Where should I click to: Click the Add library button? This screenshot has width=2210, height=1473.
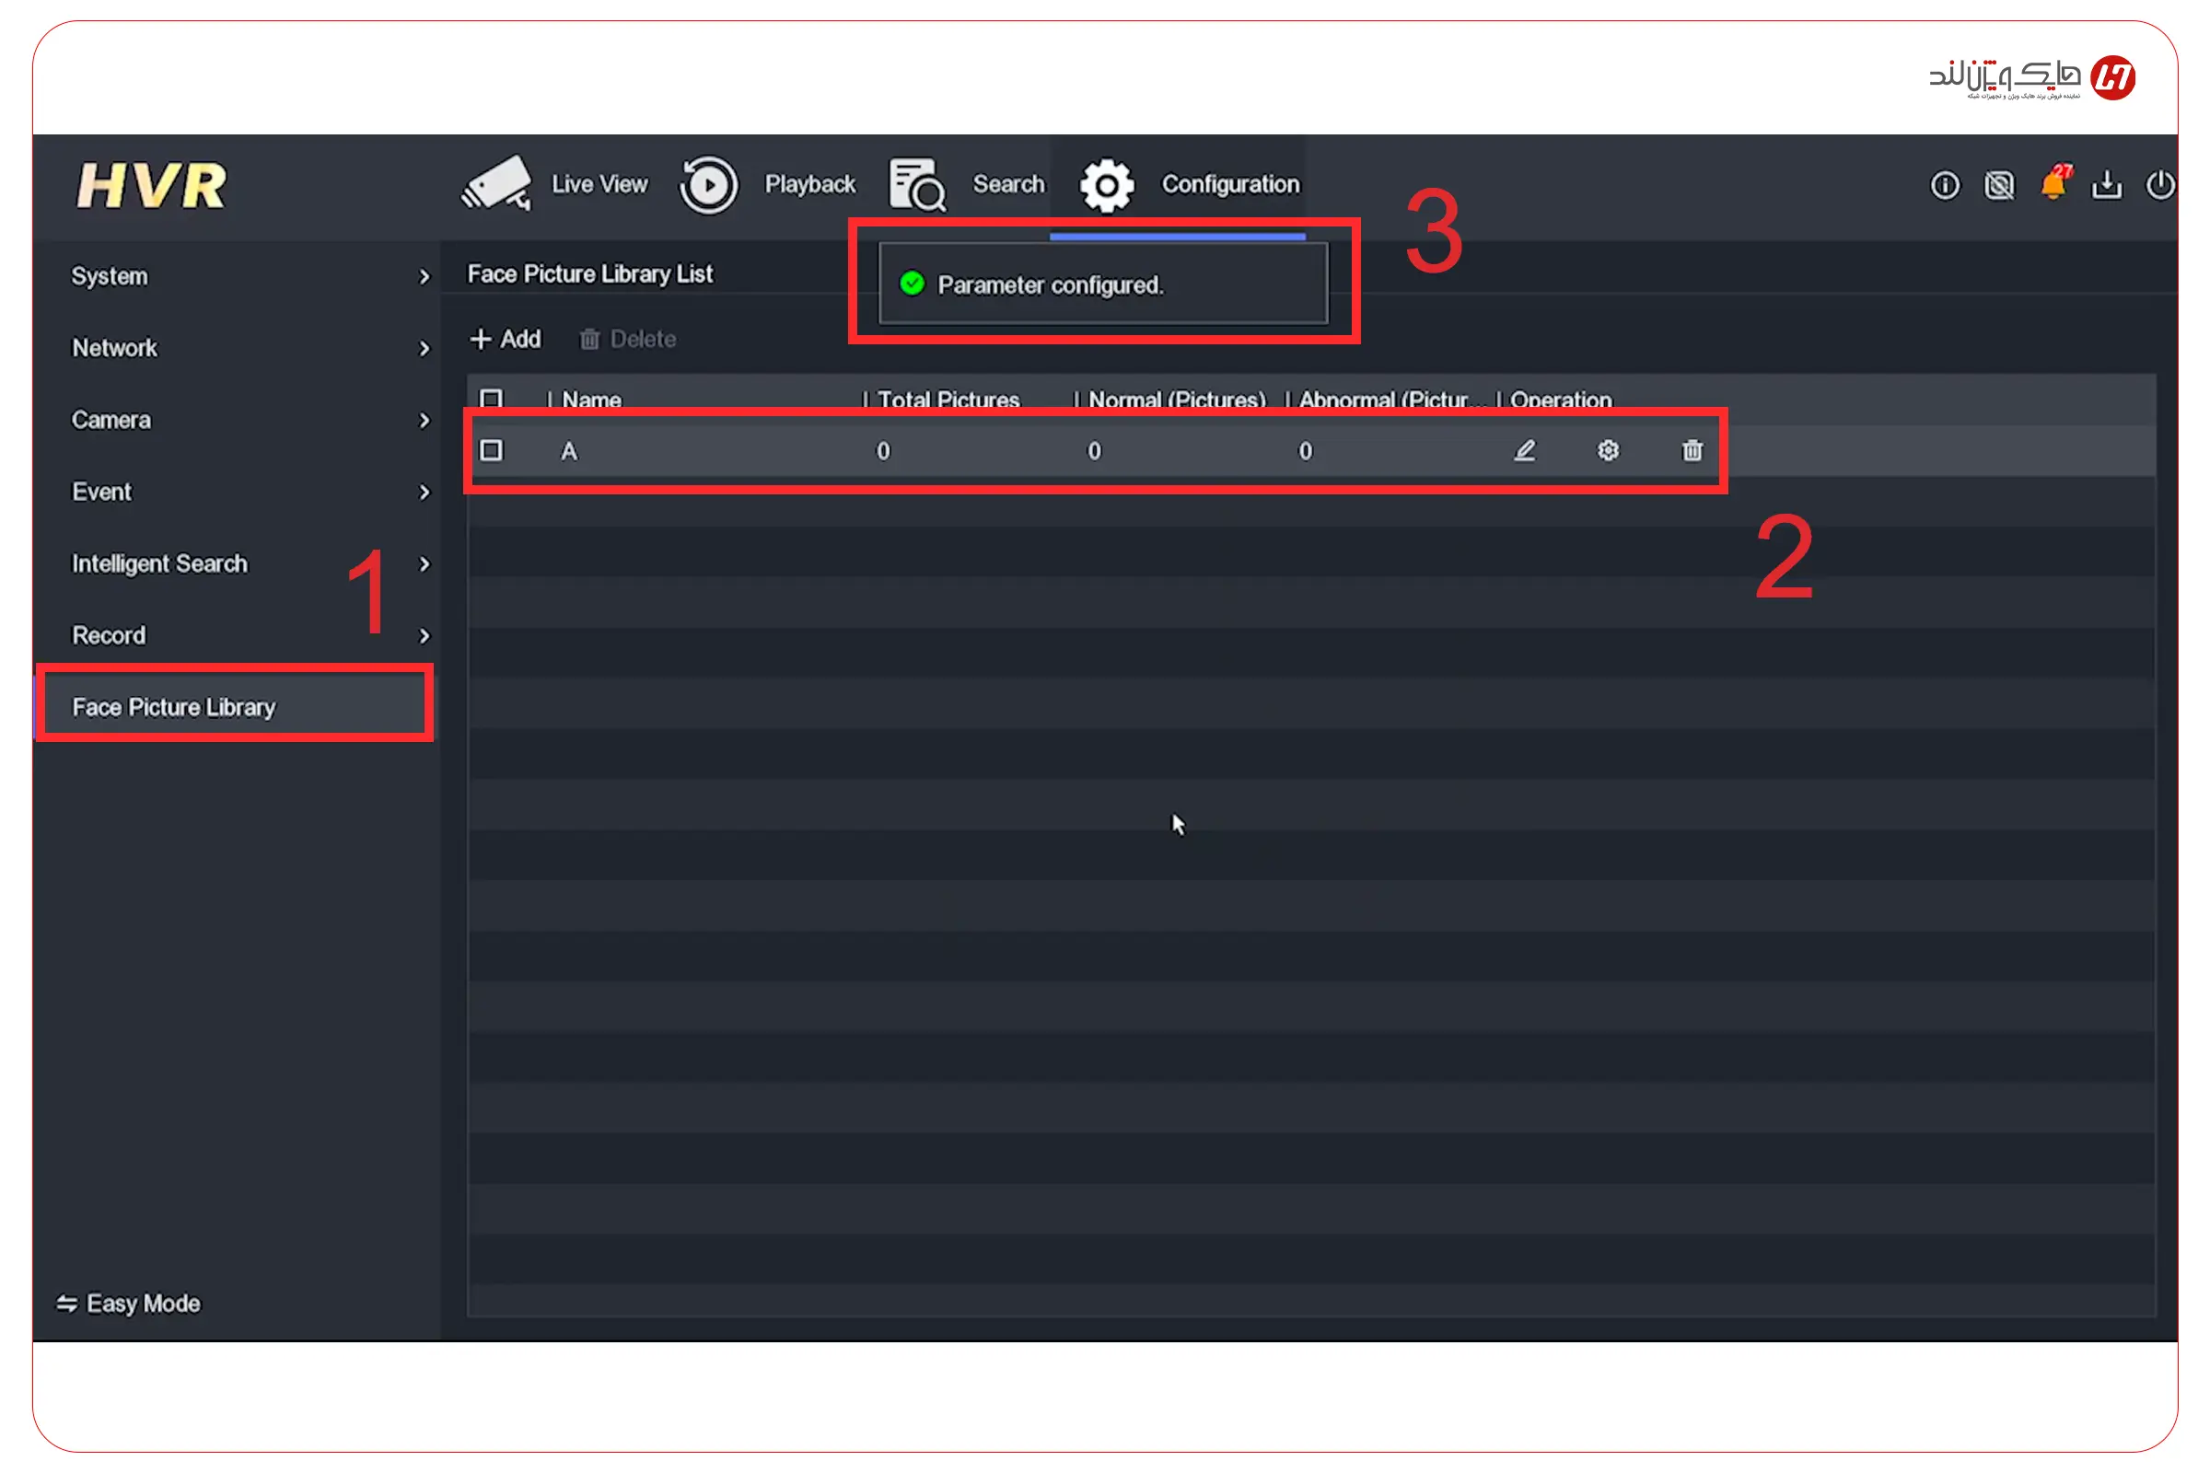point(505,339)
